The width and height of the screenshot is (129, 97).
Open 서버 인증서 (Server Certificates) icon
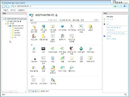(x=72, y=59)
